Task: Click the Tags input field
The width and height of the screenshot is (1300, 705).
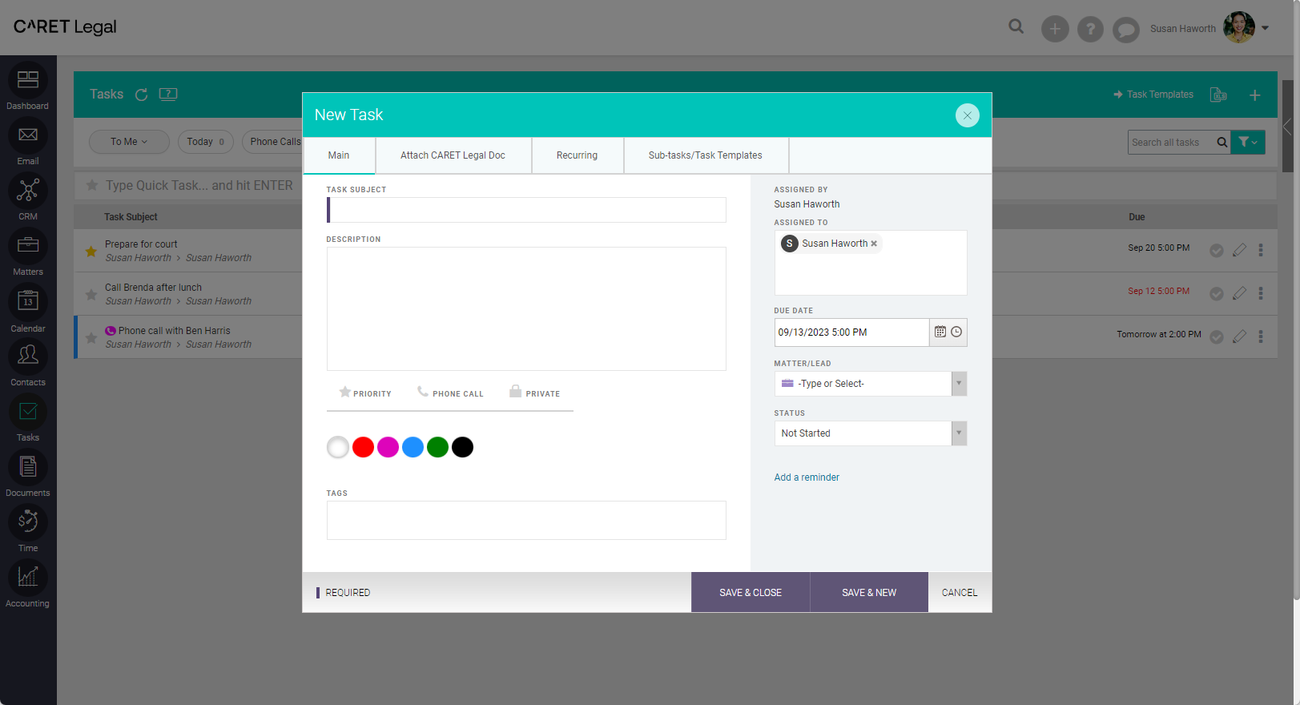Action: click(x=526, y=521)
